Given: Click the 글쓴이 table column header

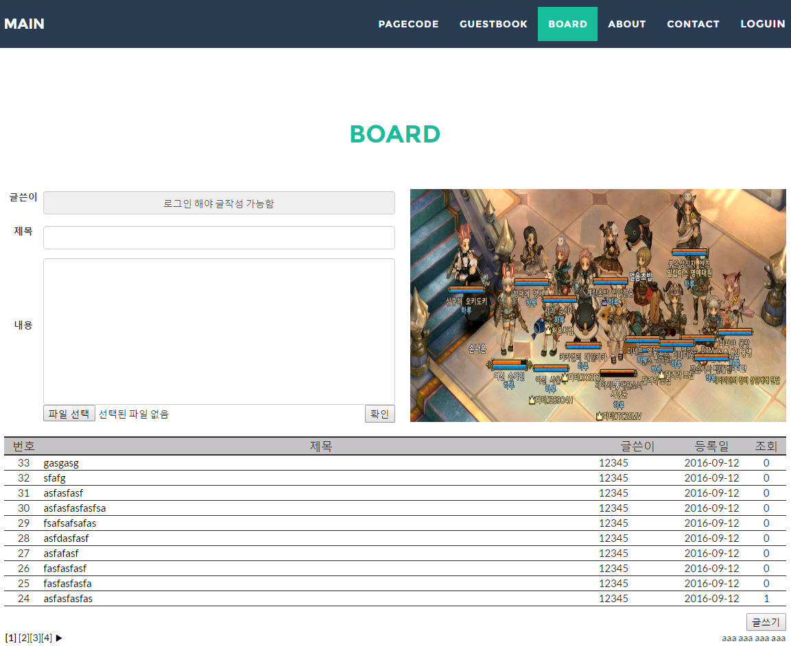Looking at the screenshot, I should (637, 447).
